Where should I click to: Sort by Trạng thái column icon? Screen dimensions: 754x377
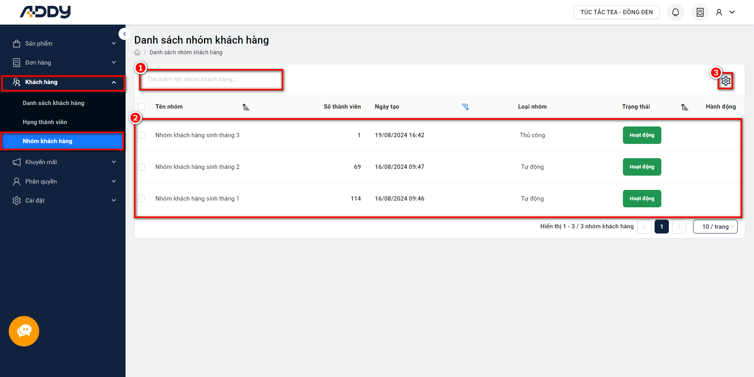[x=684, y=107]
